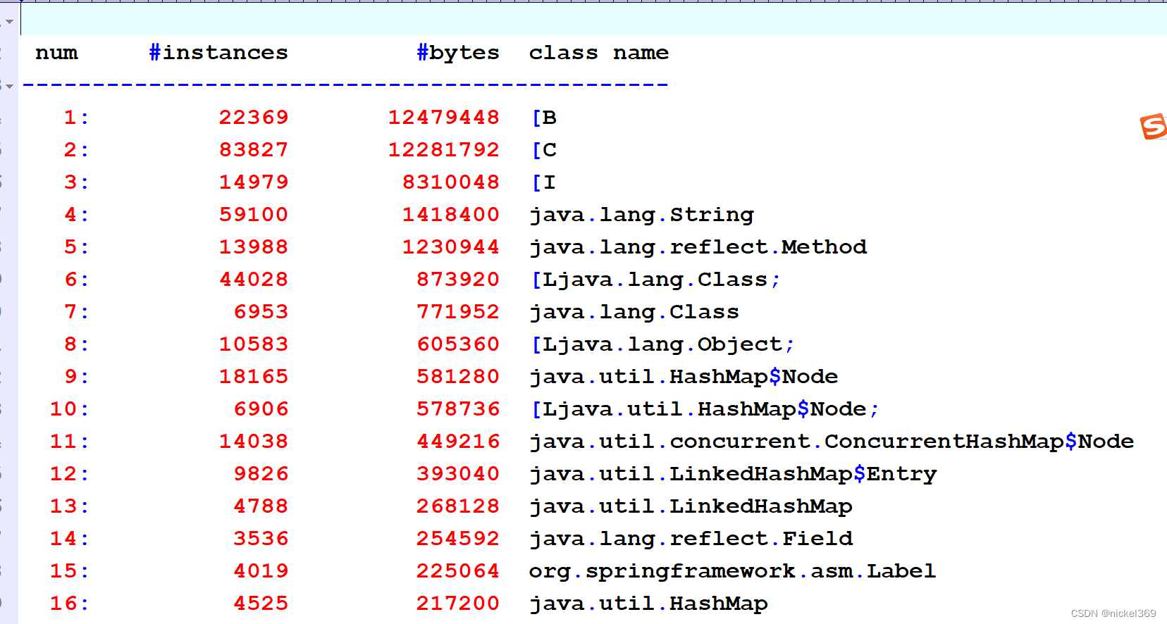This screenshot has height=624, width=1167.
Task: Click instance count 59100
Action: tap(254, 215)
